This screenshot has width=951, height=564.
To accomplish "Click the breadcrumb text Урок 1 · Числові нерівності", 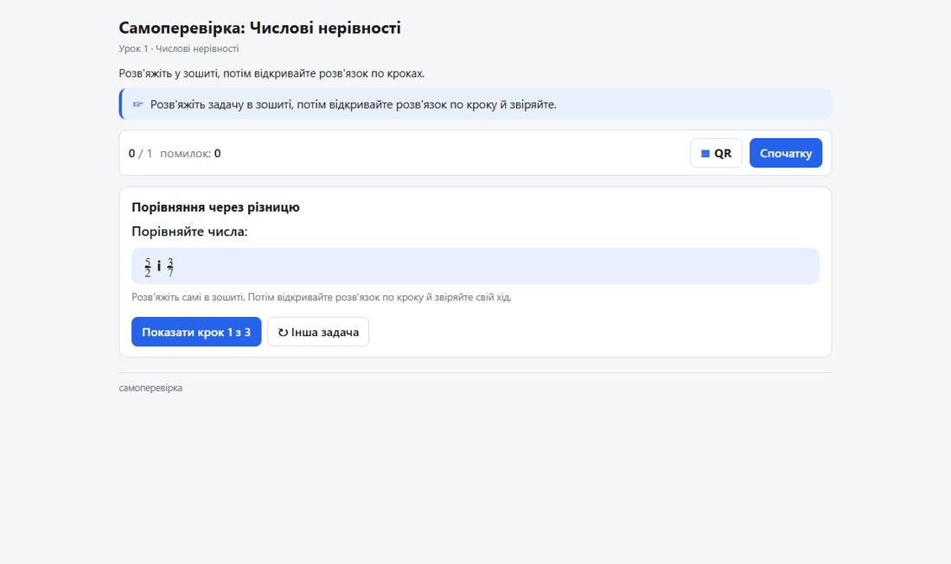I will coord(179,48).
